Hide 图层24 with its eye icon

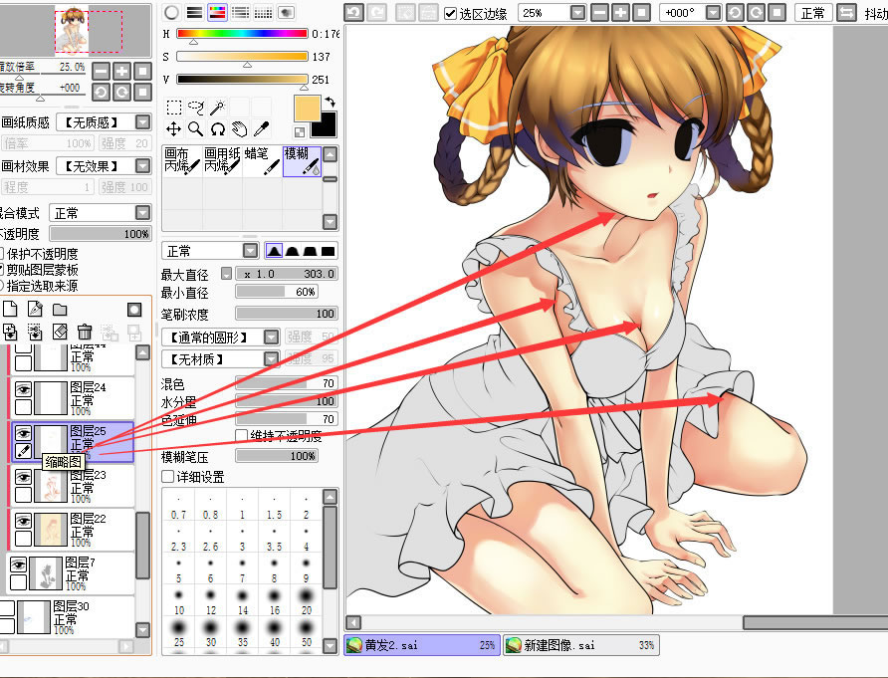click(23, 389)
